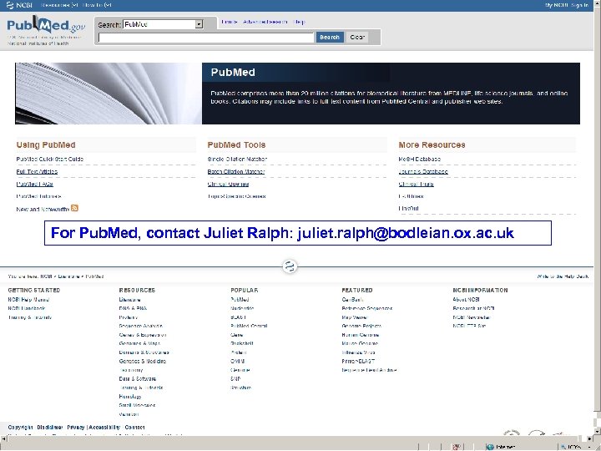Open the PubMed Central footer link

tap(249, 326)
